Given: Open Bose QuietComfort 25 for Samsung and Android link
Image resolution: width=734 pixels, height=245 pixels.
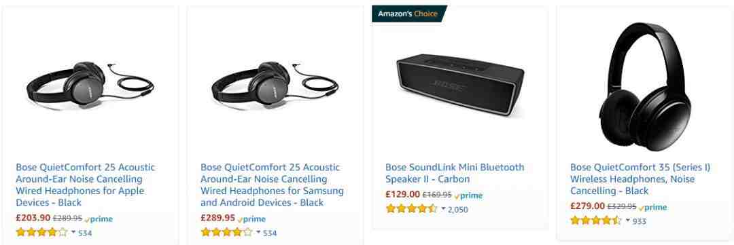Looking at the screenshot, I should pyautogui.click(x=272, y=185).
